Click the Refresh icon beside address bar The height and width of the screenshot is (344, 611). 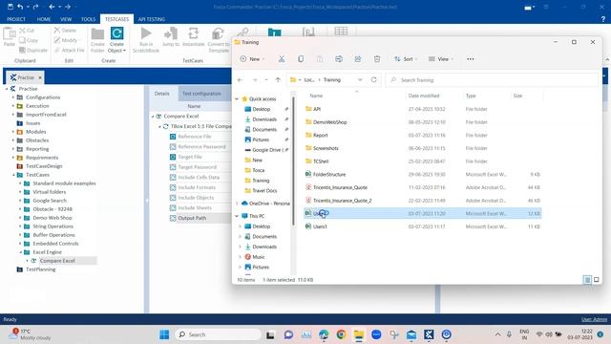pos(373,79)
